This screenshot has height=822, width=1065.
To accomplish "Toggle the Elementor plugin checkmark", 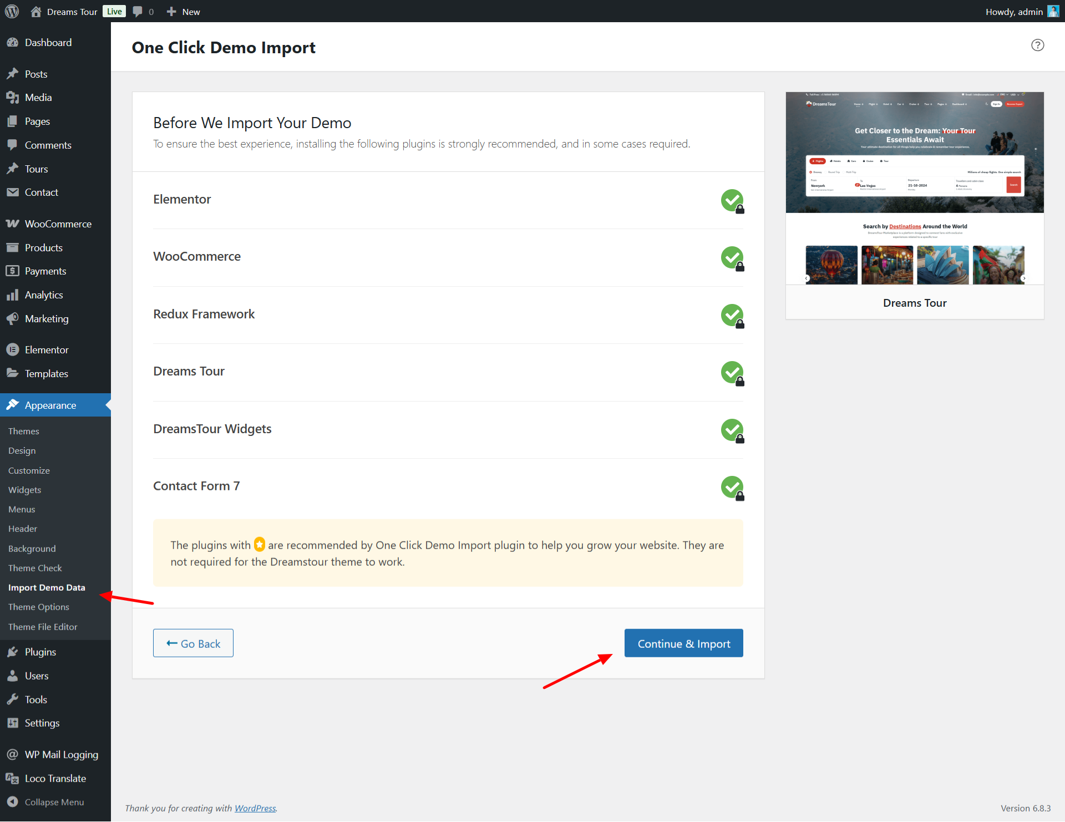I will (x=732, y=200).
